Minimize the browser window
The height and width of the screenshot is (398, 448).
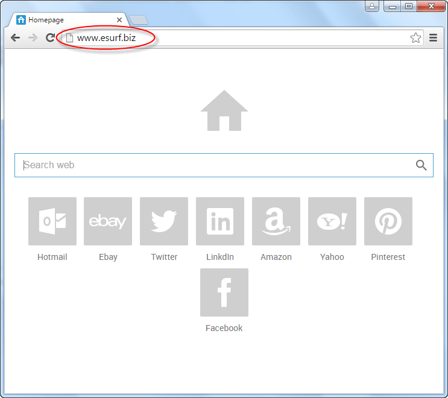[x=393, y=6]
